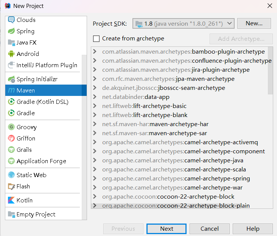Click the Add Archetype... button
This screenshot has width=277, height=236.
(241, 39)
